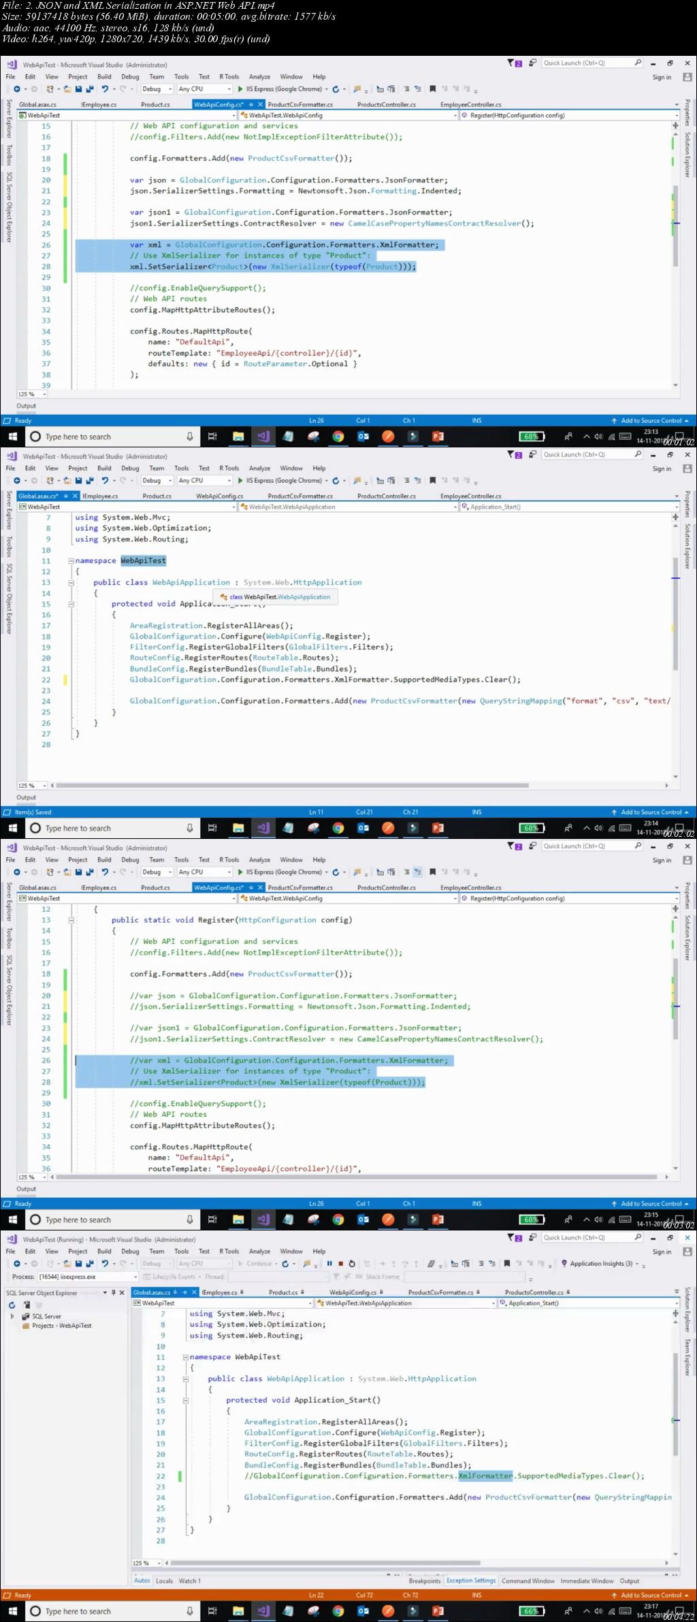Collapse namespace WebApiTest block in running-session frame
The image size is (697, 1622).
coord(185,1357)
